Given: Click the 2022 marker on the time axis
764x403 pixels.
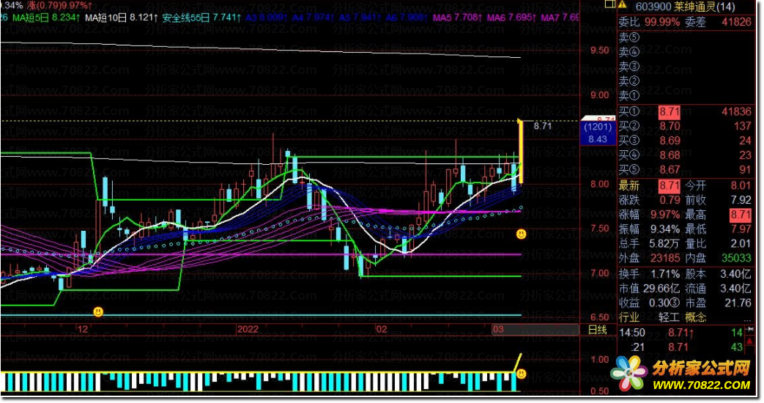Looking at the screenshot, I should tap(248, 329).
